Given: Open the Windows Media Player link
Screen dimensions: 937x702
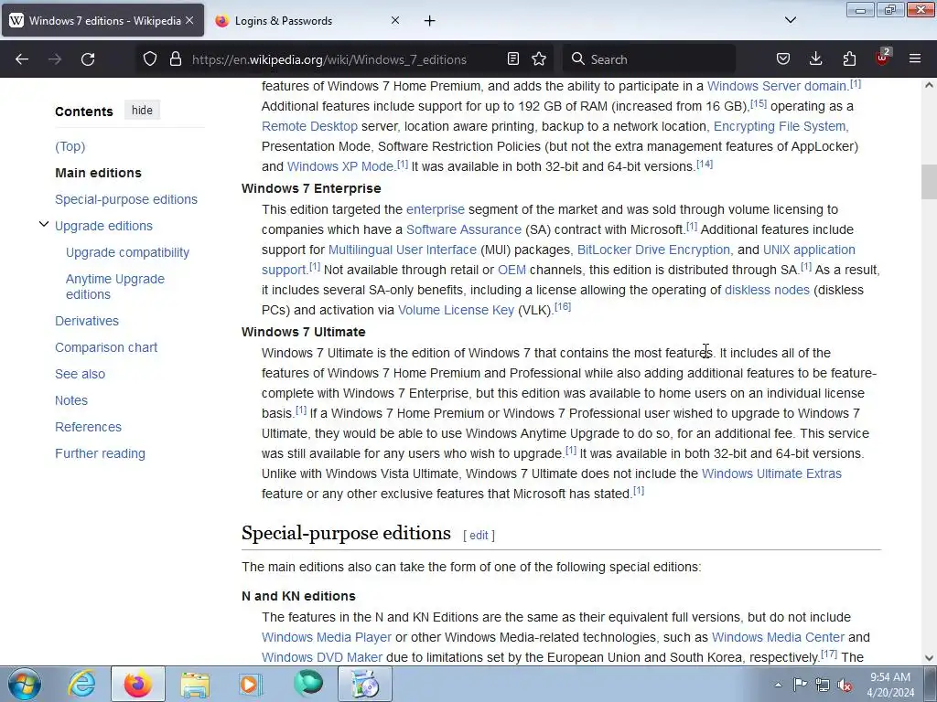Looking at the screenshot, I should click(x=327, y=637).
